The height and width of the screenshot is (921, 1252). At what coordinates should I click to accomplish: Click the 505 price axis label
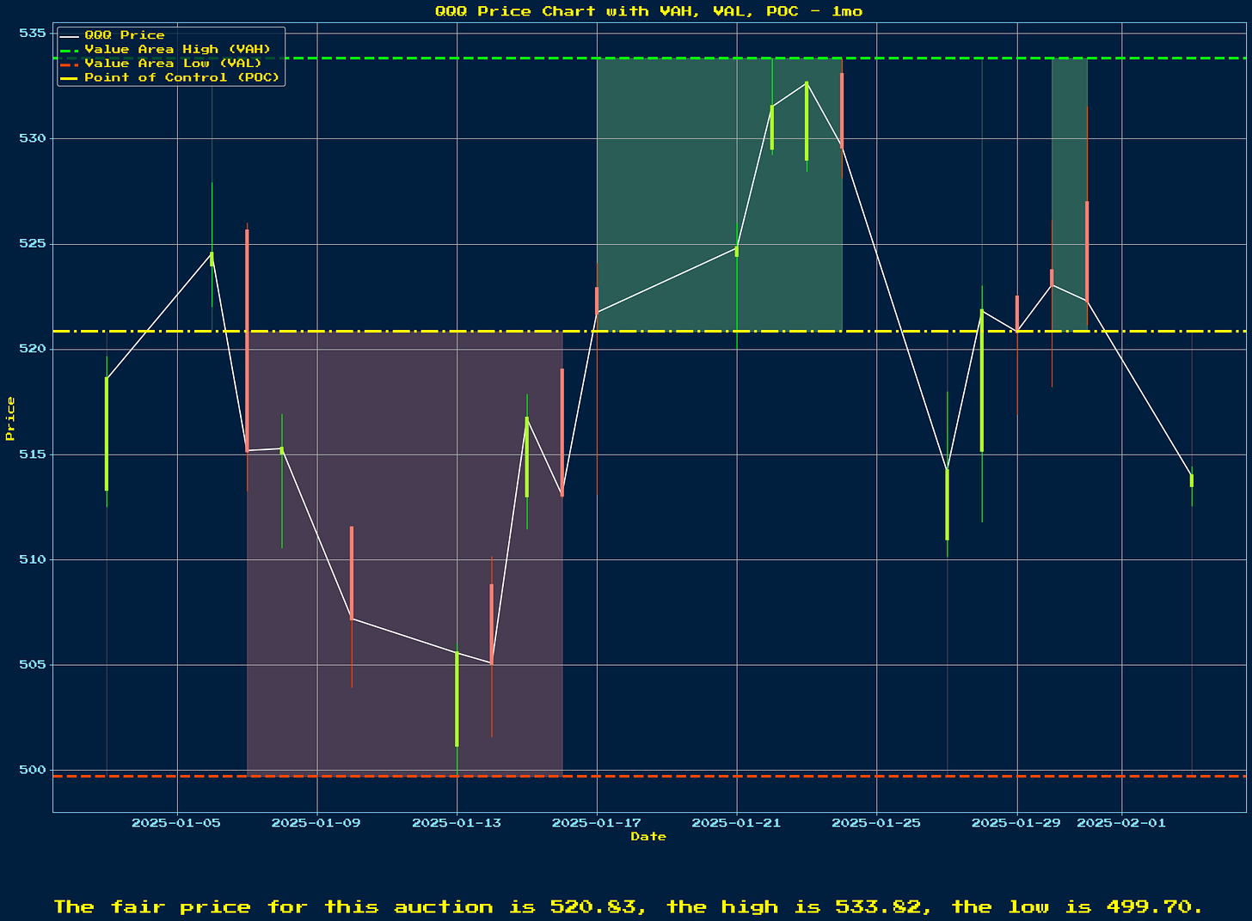point(32,665)
